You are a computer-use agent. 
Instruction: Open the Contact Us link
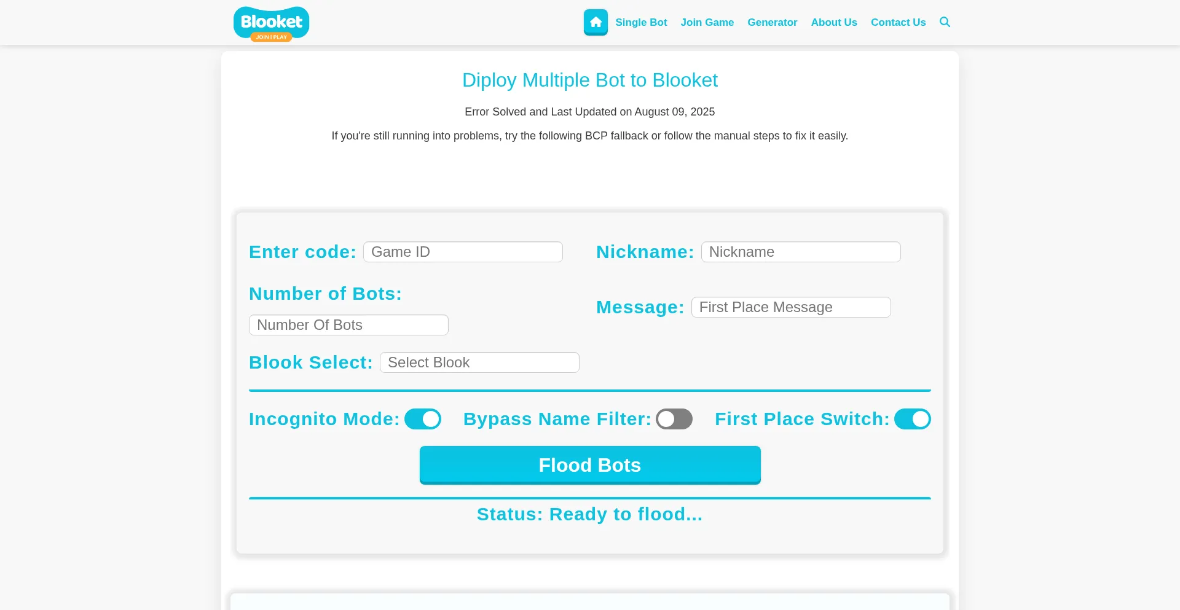coord(898,22)
